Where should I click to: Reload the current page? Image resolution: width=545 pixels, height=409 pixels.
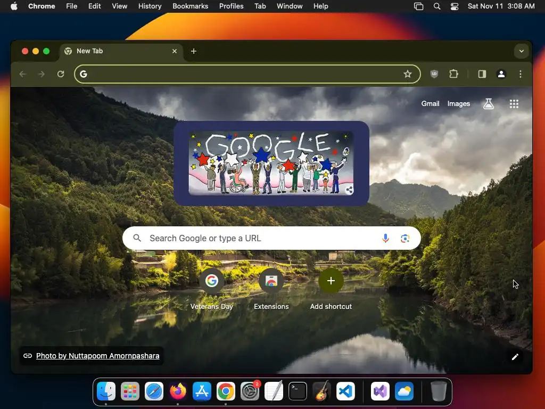point(61,74)
